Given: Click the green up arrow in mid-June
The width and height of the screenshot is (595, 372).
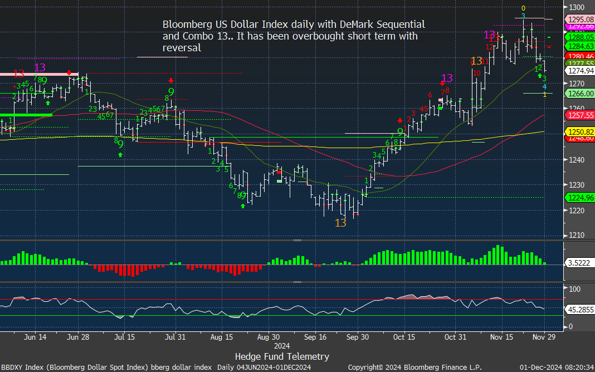Looking at the screenshot, I should tap(48, 103).
